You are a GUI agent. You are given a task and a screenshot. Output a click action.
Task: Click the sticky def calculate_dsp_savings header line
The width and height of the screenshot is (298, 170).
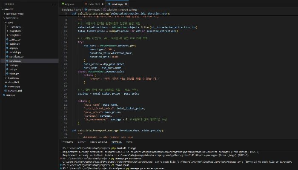coord(121,14)
